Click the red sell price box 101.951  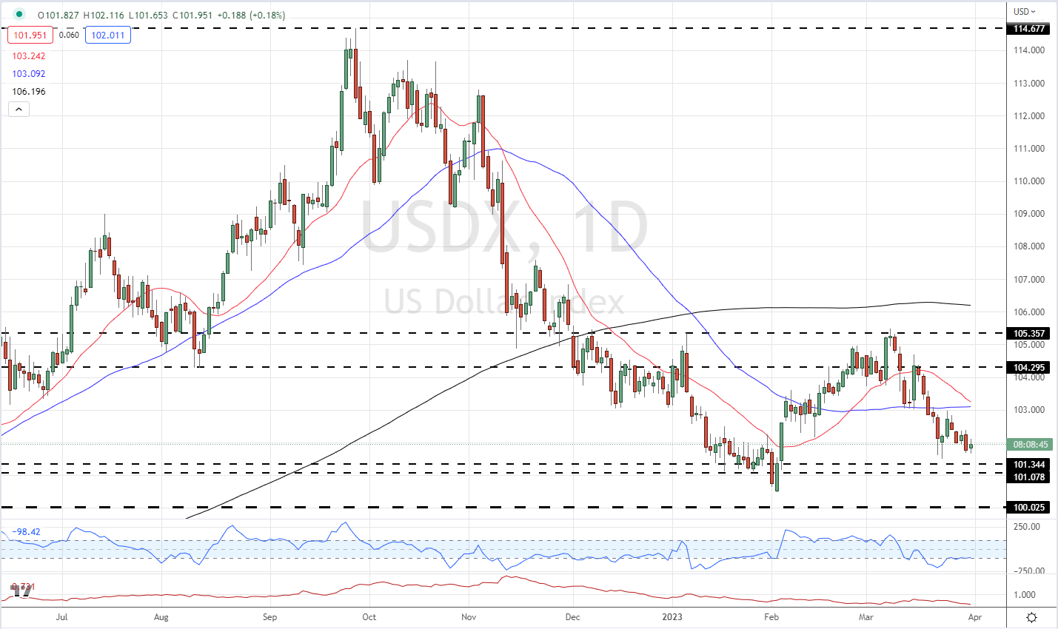[x=30, y=35]
